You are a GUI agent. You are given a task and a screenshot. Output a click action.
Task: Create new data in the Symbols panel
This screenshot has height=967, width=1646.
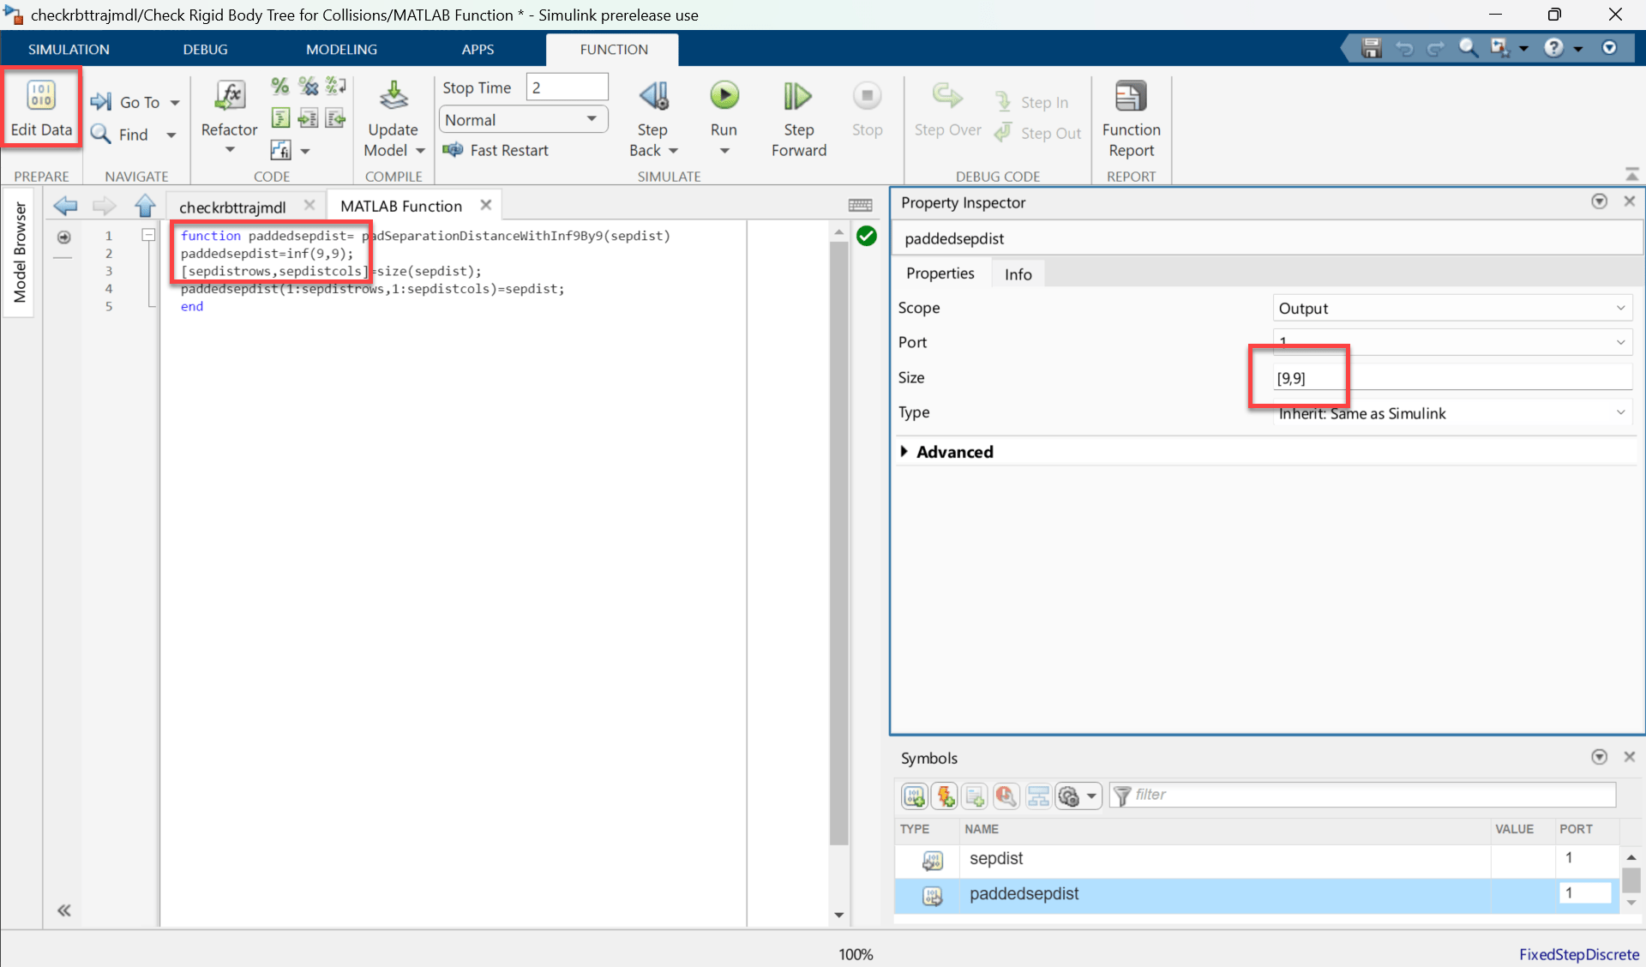pos(914,796)
